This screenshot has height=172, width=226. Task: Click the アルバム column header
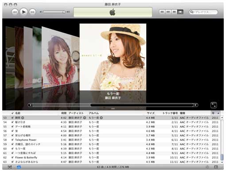[x=94, y=113]
